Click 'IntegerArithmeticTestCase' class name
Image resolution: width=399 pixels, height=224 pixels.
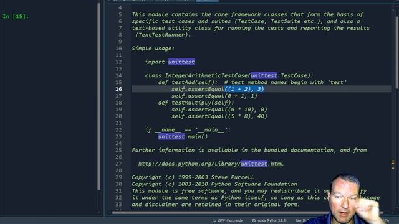[x=206, y=76]
